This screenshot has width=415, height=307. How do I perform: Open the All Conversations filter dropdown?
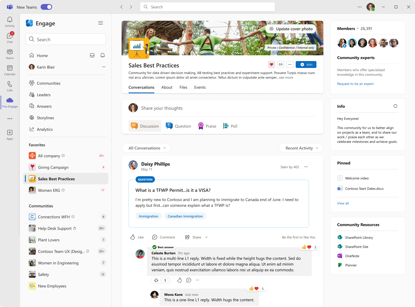[x=146, y=148]
